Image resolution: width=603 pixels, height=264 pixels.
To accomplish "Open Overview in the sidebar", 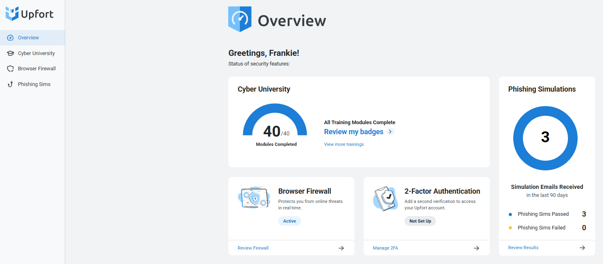I will (x=32, y=38).
